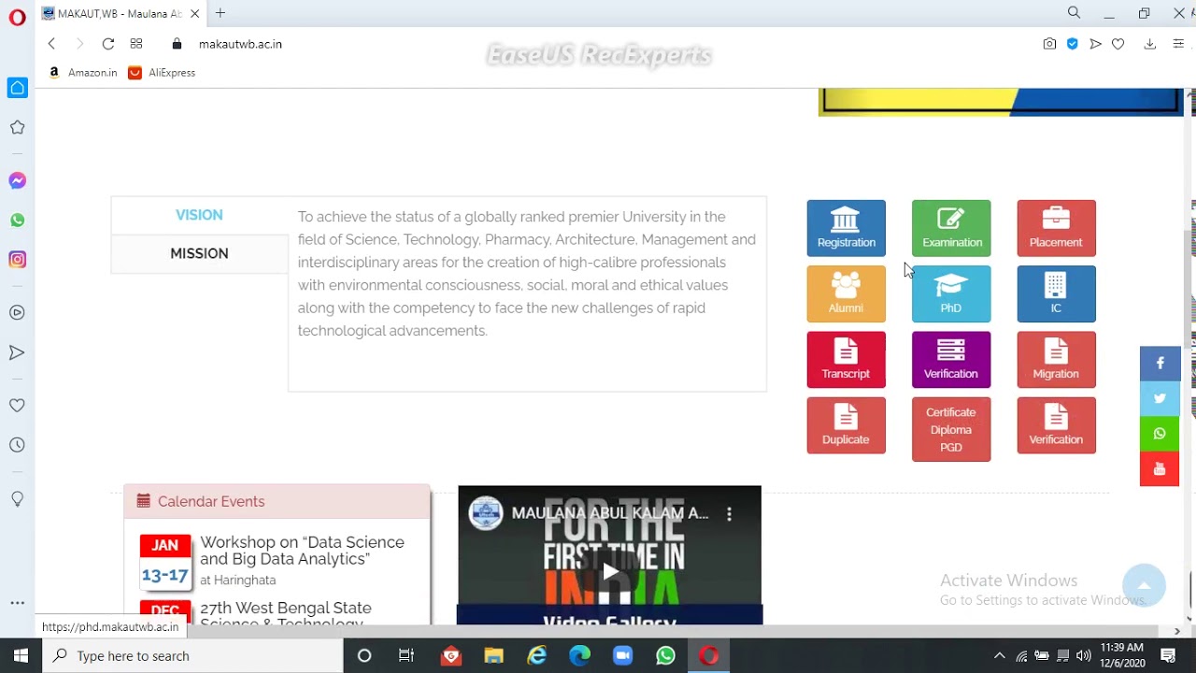Open WhatsApp in Opera sidebar
The image size is (1196, 673).
point(17,221)
